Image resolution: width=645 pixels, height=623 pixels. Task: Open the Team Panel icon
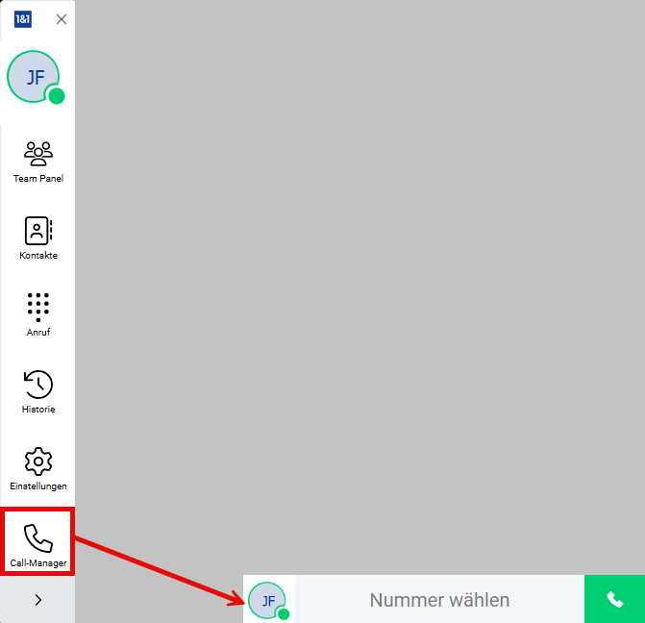point(38,154)
